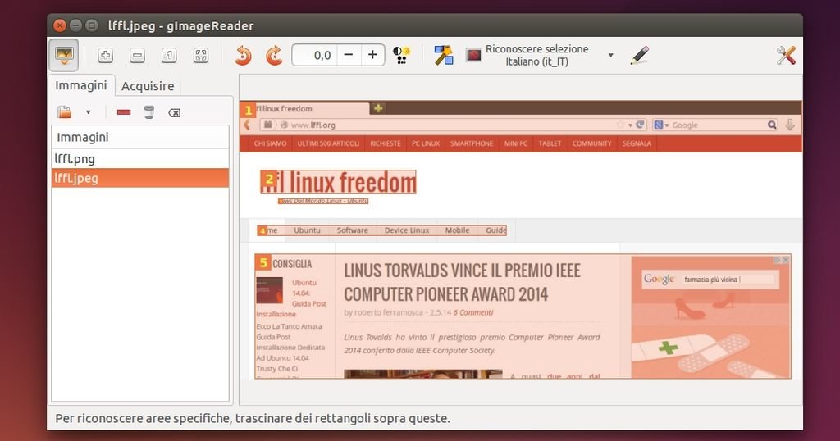Fit image to window (best fit)

(201, 55)
